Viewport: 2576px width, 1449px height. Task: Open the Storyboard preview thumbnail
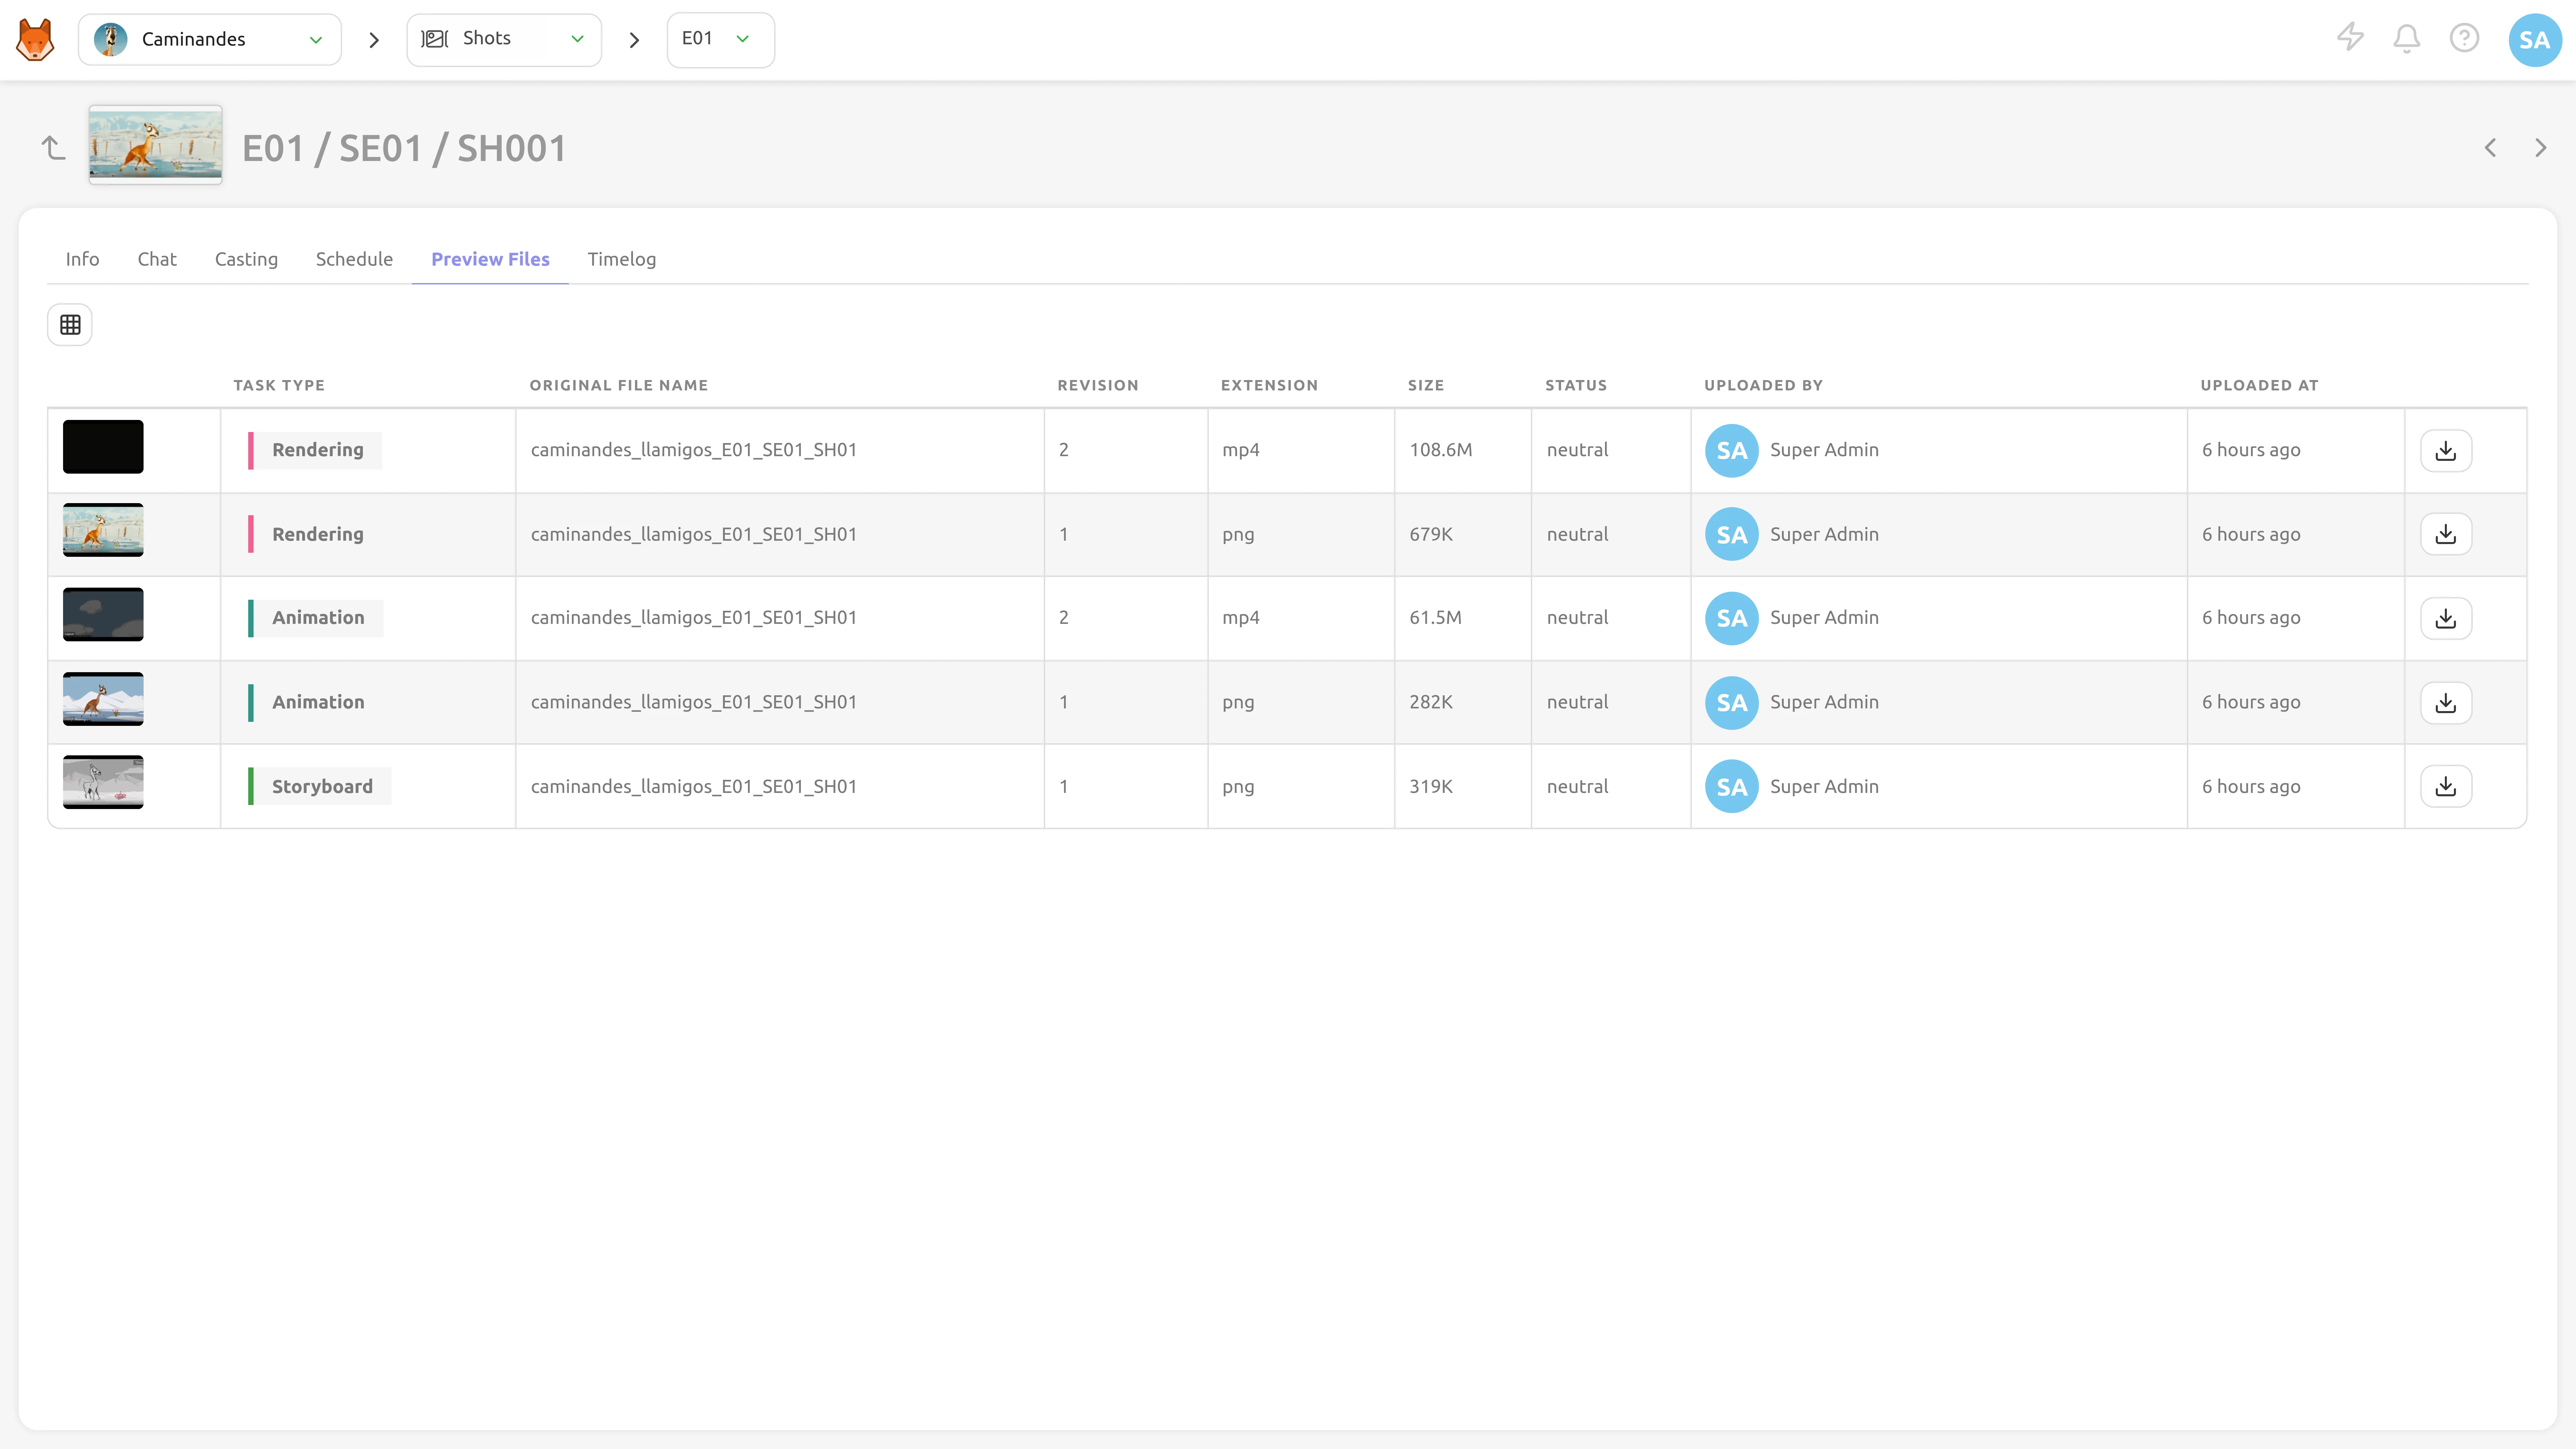(x=103, y=782)
